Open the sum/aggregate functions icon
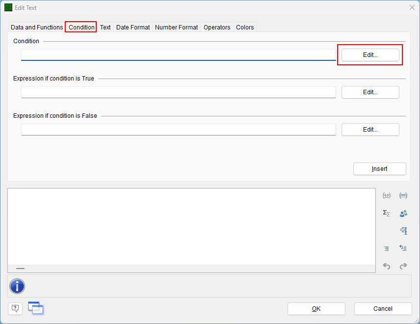The image size is (420, 324). [386, 213]
